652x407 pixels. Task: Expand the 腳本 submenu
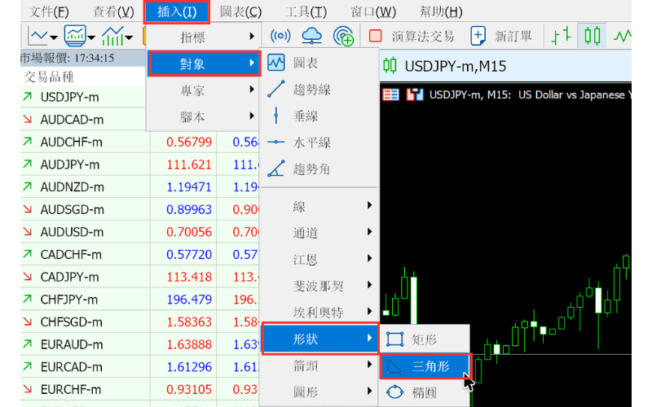pos(204,116)
